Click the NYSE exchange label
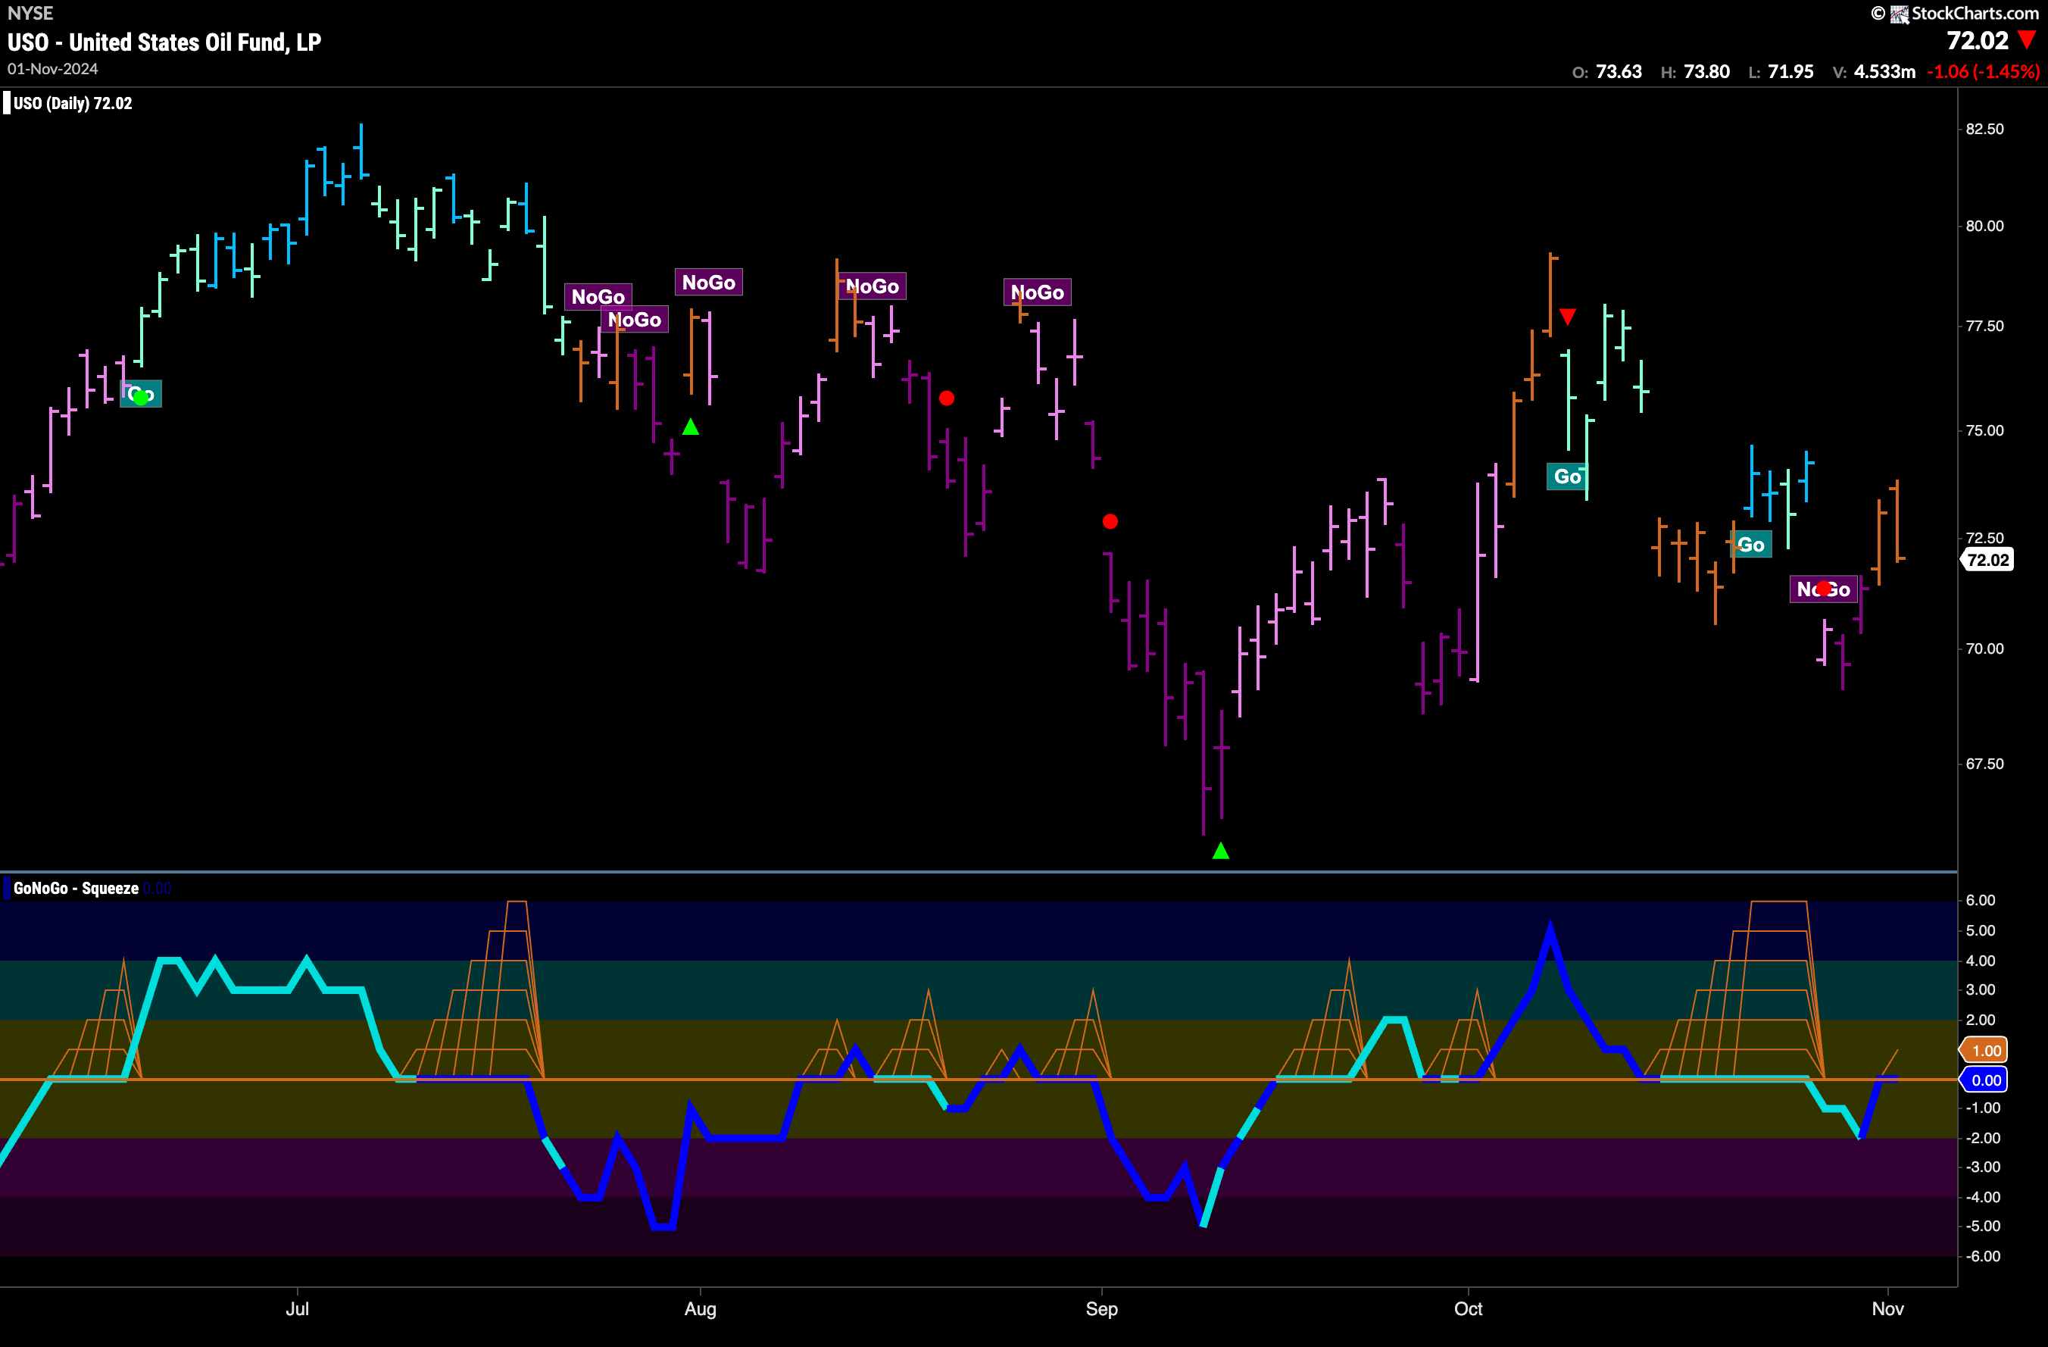Image resolution: width=2048 pixels, height=1347 pixels. [x=30, y=13]
